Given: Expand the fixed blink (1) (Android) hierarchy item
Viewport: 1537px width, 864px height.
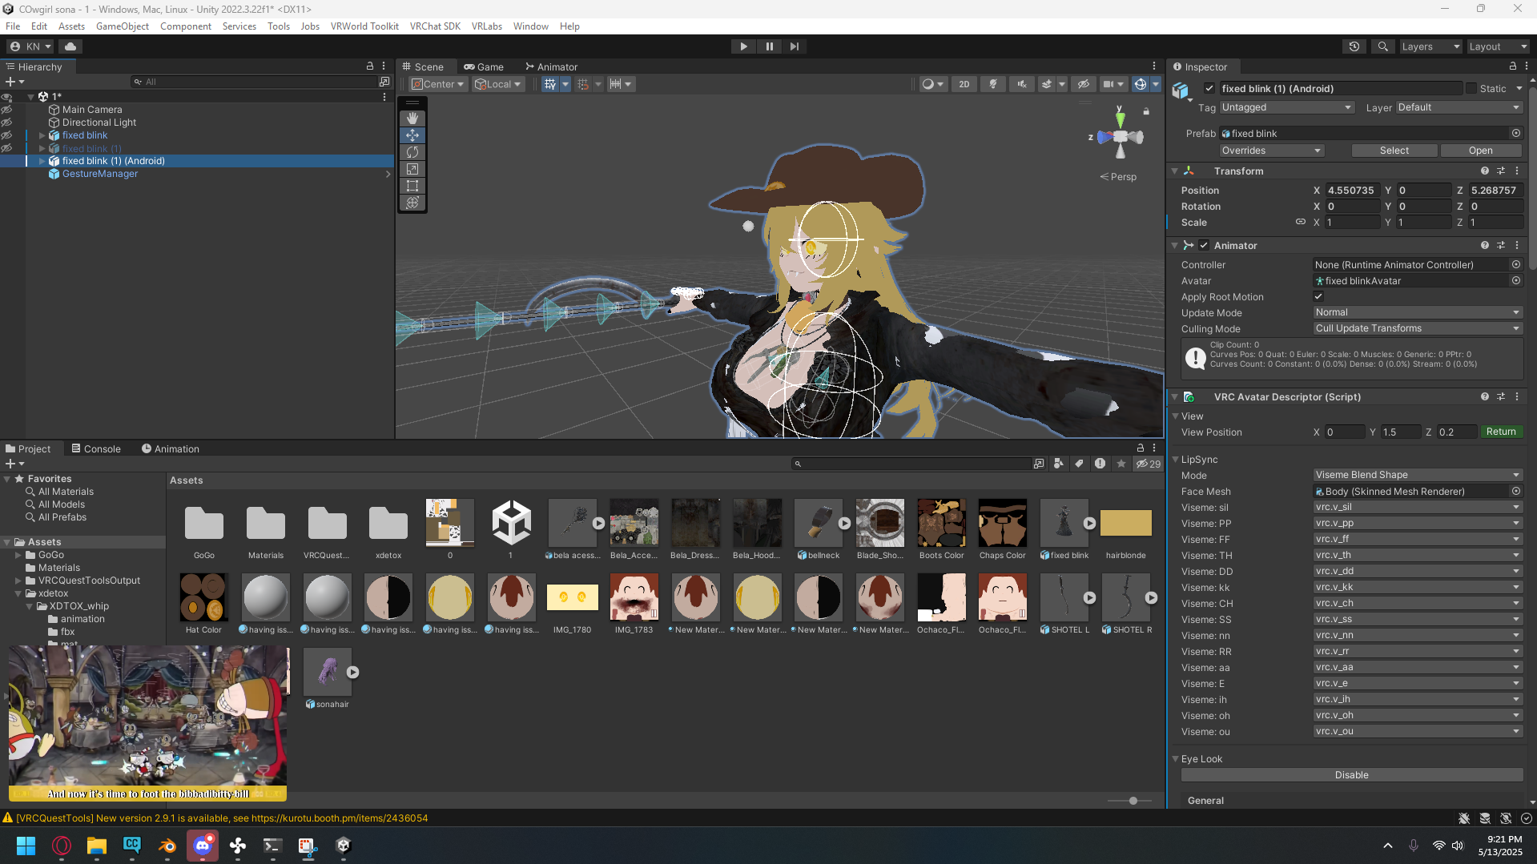Looking at the screenshot, I should 42,161.
